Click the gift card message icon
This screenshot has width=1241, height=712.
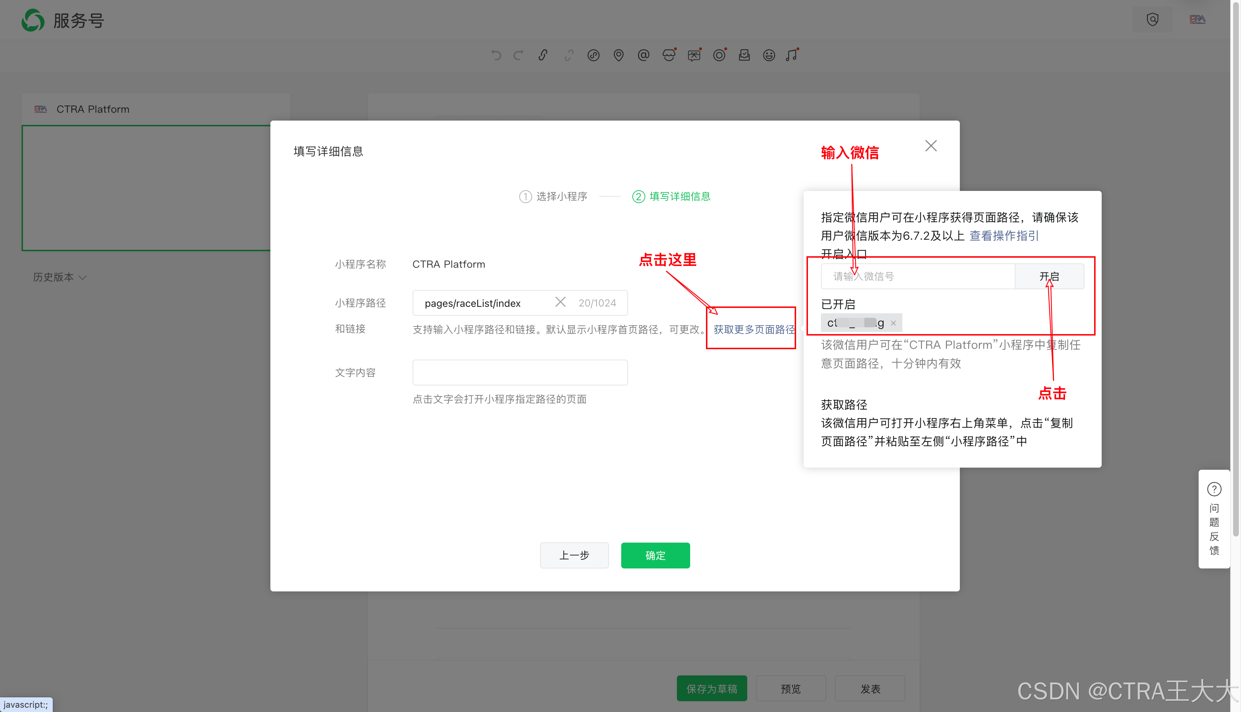coord(694,55)
